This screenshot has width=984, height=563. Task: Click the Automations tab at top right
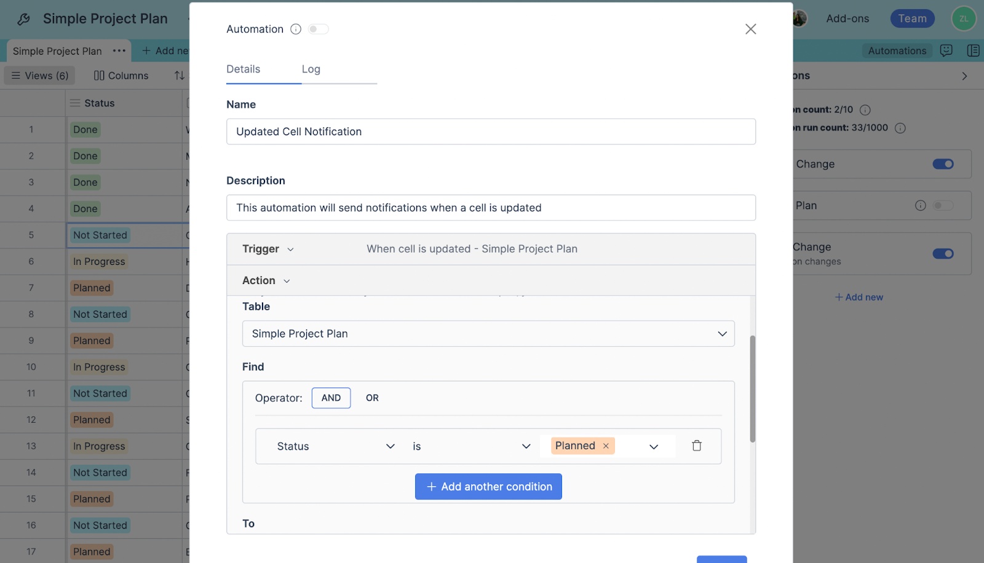point(897,50)
